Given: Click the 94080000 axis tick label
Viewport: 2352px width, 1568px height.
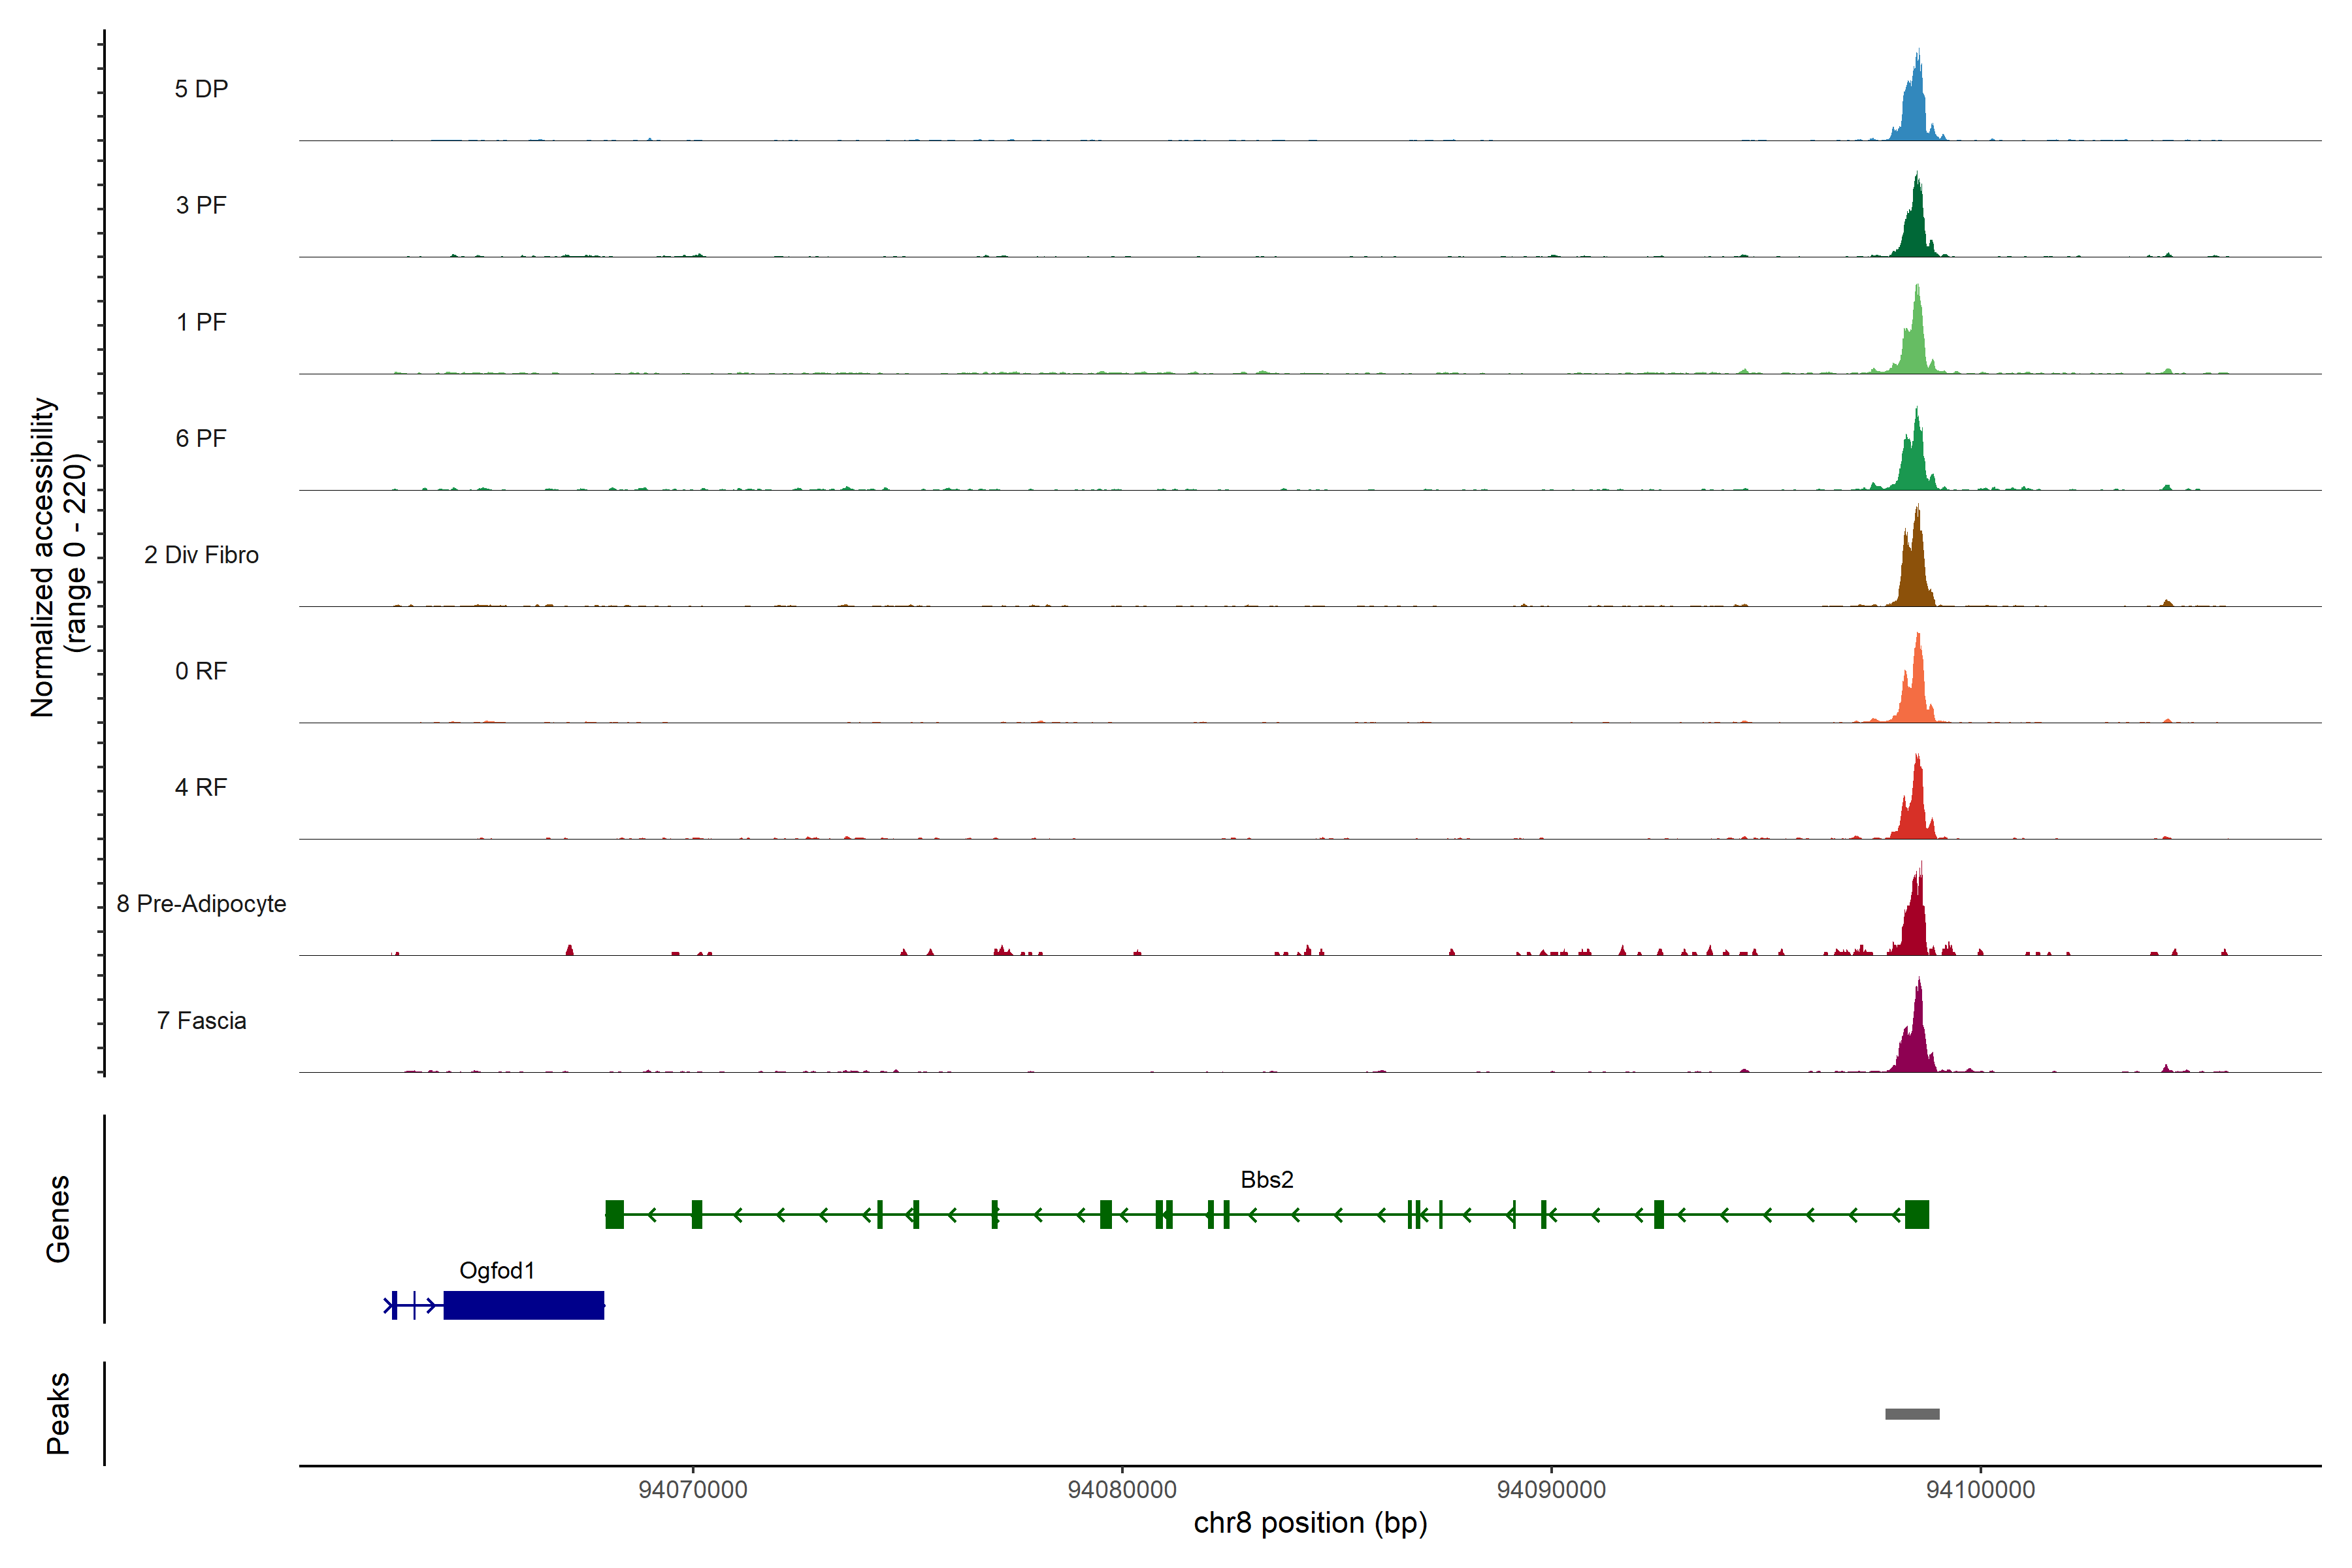Looking at the screenshot, I should (1122, 1490).
